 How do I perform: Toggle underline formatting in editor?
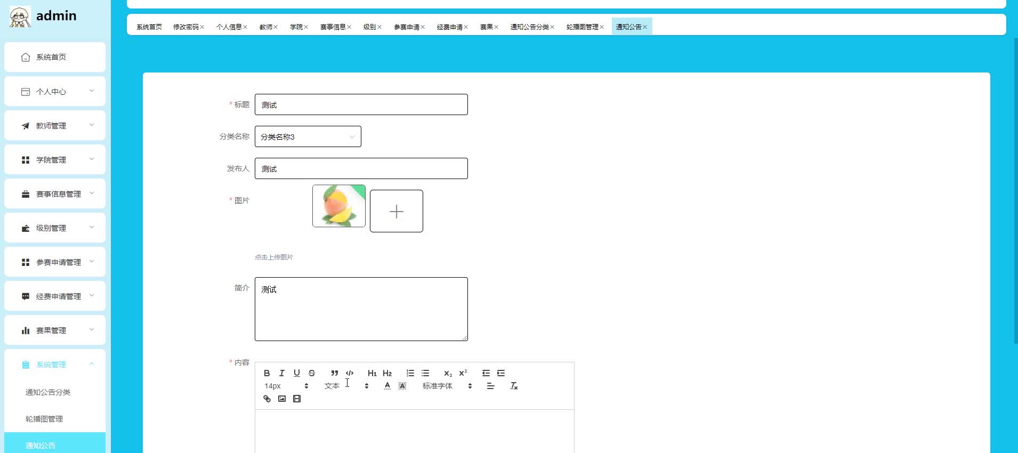point(297,373)
